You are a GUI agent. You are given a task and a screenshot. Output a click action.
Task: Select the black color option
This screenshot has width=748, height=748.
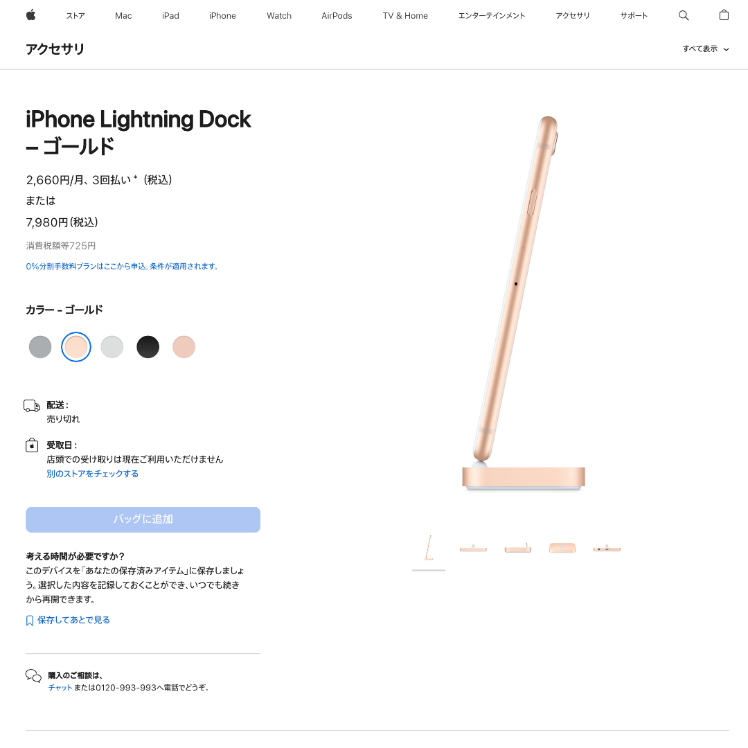point(148,347)
